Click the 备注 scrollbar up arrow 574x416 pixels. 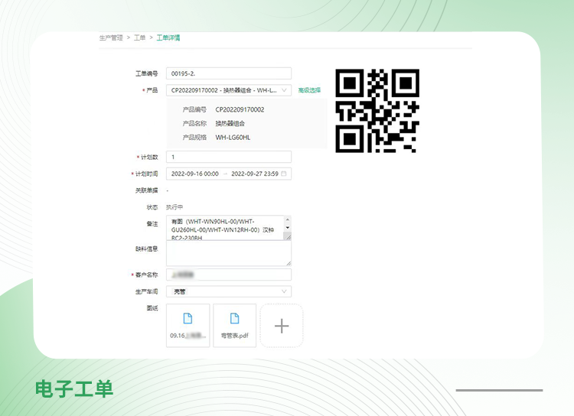pos(288,219)
